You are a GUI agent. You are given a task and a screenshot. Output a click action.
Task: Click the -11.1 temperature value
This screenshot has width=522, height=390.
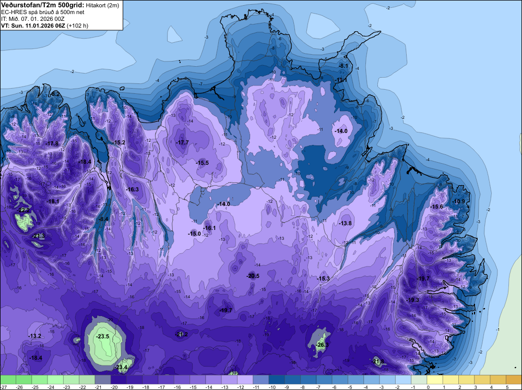pyautogui.click(x=341, y=80)
